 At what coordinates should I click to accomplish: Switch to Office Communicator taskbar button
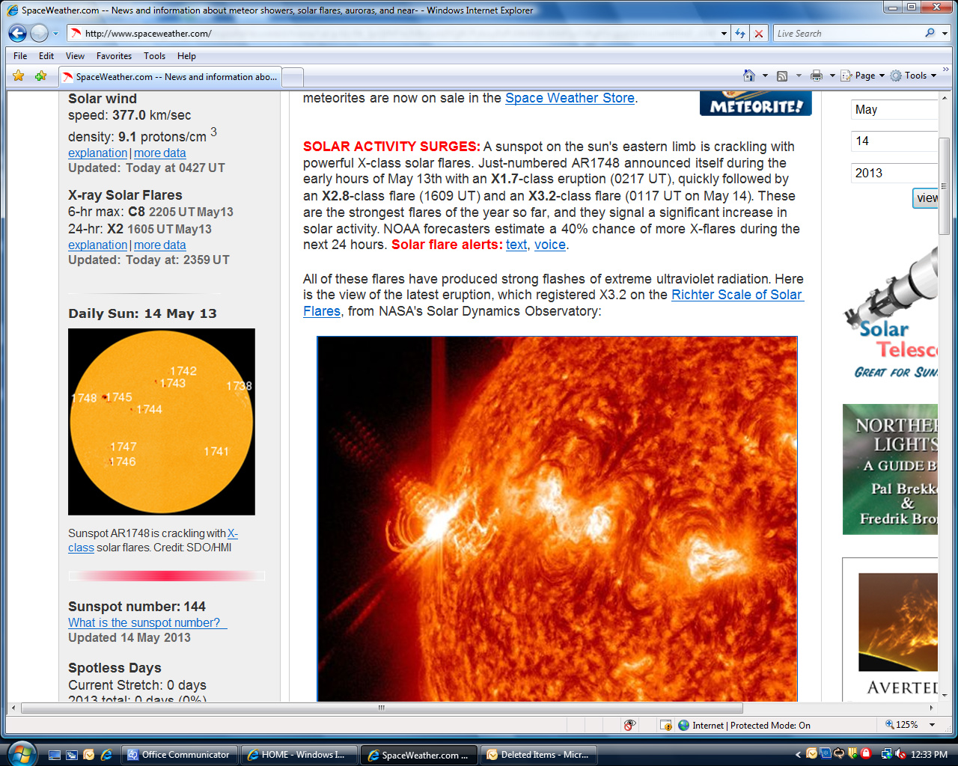point(180,755)
